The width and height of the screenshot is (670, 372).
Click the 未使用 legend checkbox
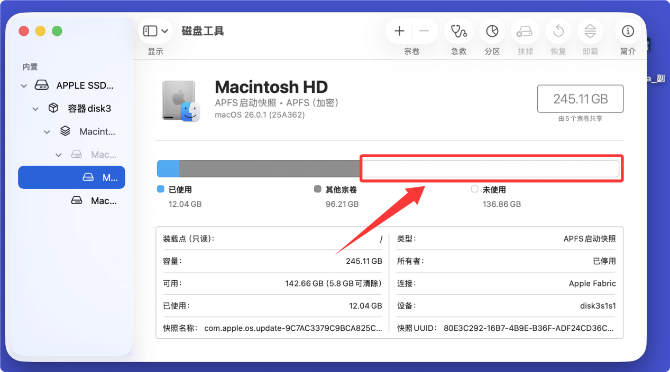click(x=474, y=189)
